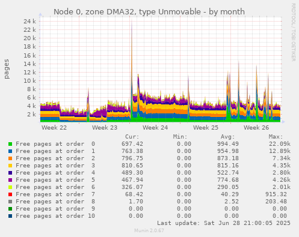Screen dimensions: 299x237
Task: Click the '12 k' y-axis tick label
Action: [29, 73]
